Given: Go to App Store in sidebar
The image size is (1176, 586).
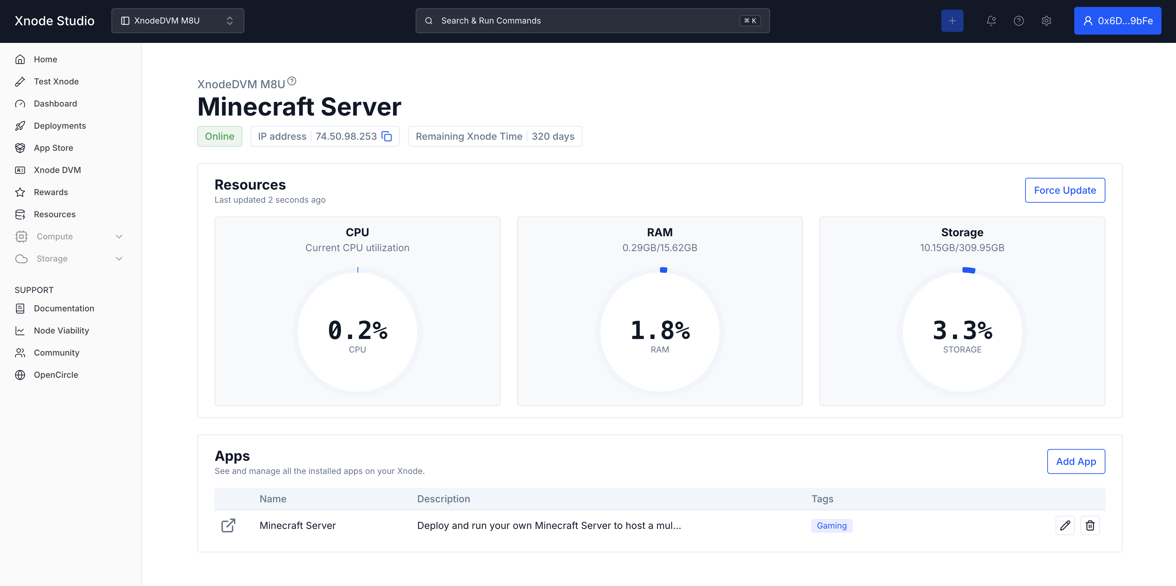Looking at the screenshot, I should click(x=53, y=148).
